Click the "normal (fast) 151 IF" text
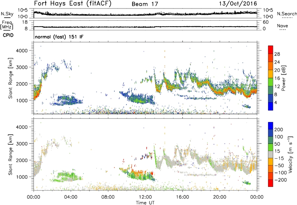The width and height of the screenshot is (297, 205). point(59,37)
